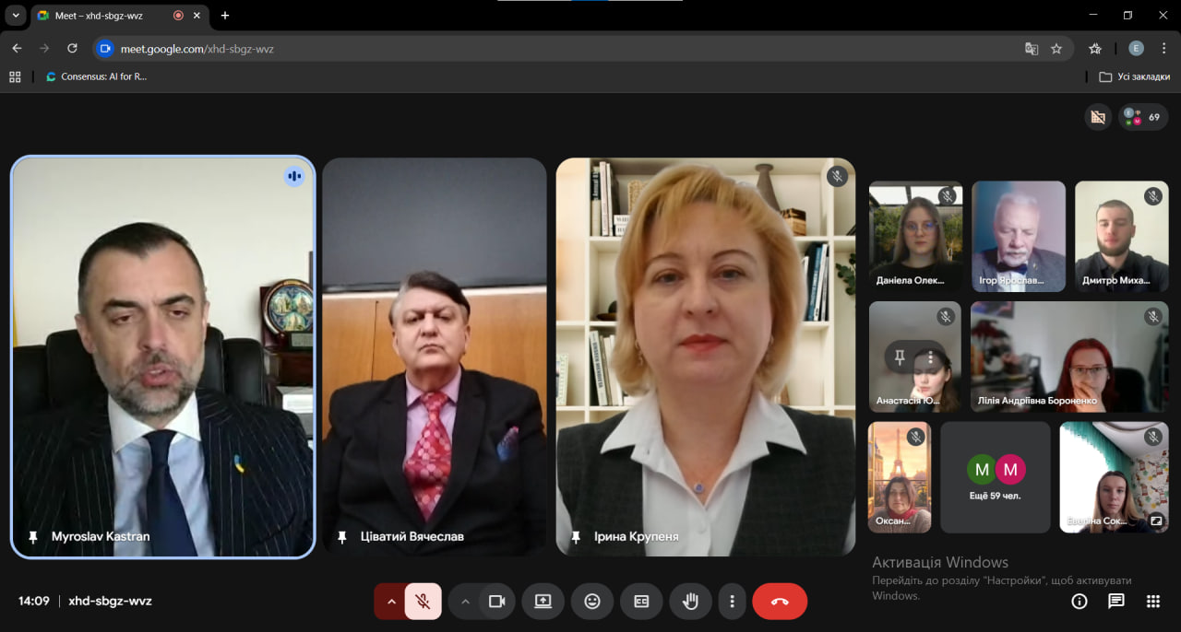Toggle the camera button

click(x=496, y=602)
